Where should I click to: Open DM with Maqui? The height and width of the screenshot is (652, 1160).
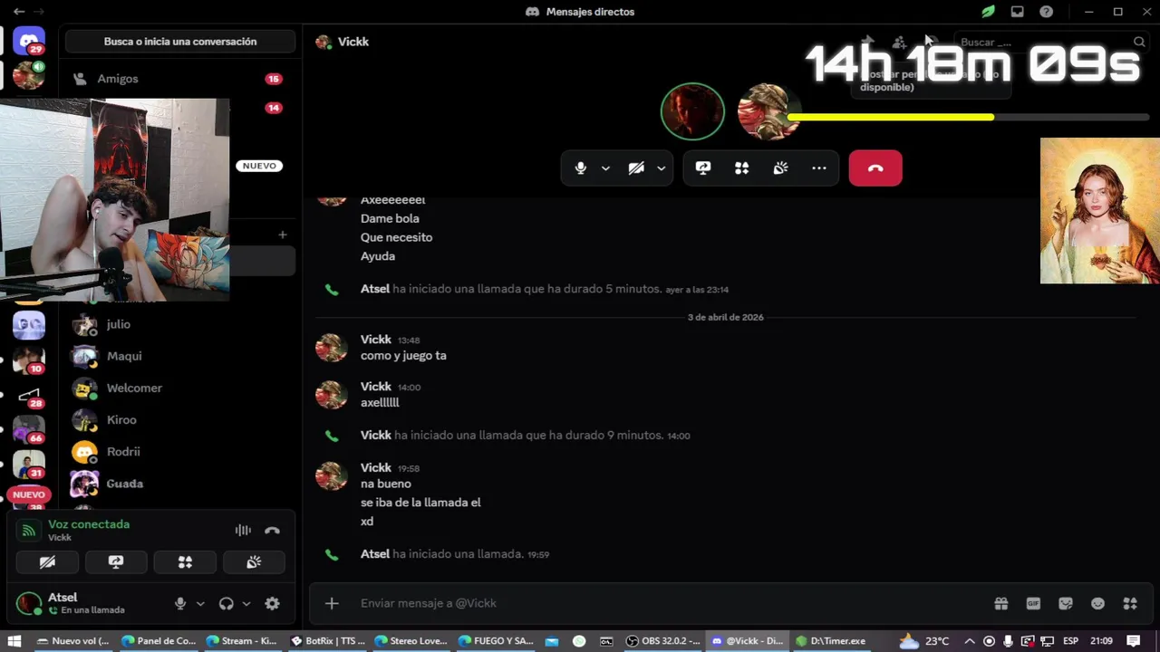(x=179, y=356)
